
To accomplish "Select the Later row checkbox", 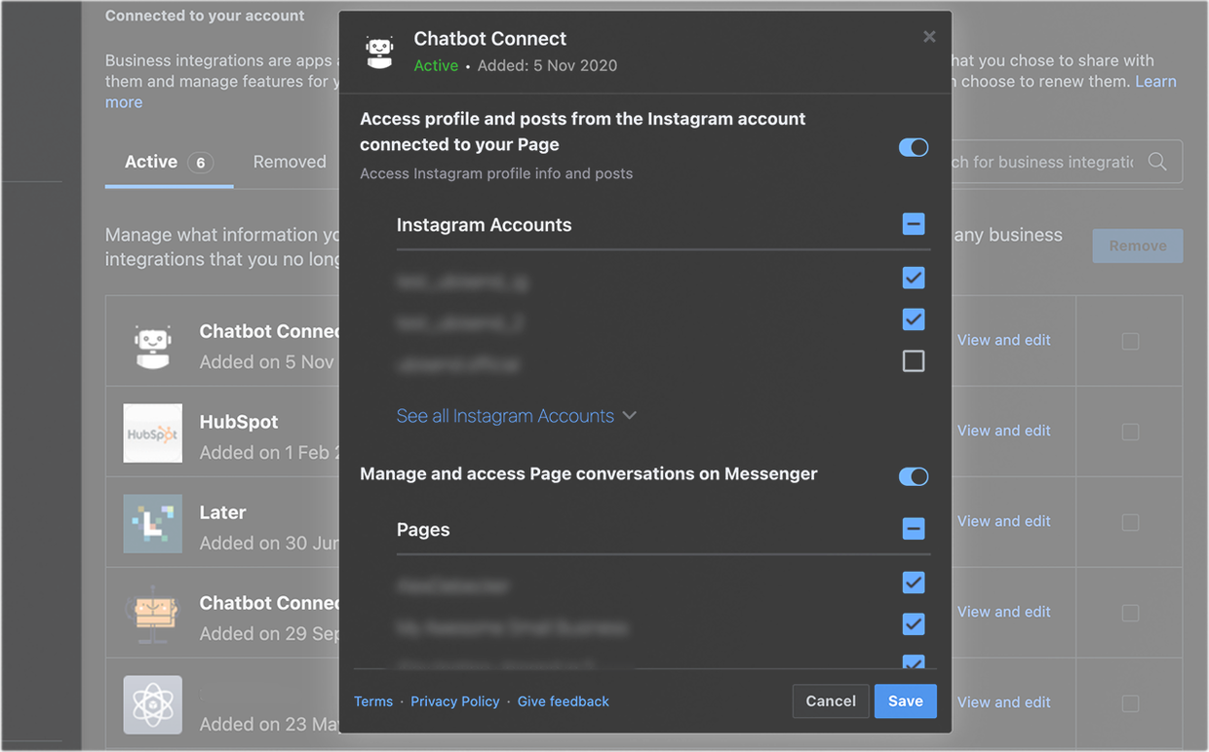I will (x=1130, y=522).
